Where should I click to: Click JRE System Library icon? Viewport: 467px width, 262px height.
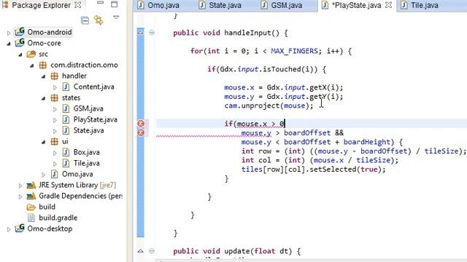click(31, 186)
